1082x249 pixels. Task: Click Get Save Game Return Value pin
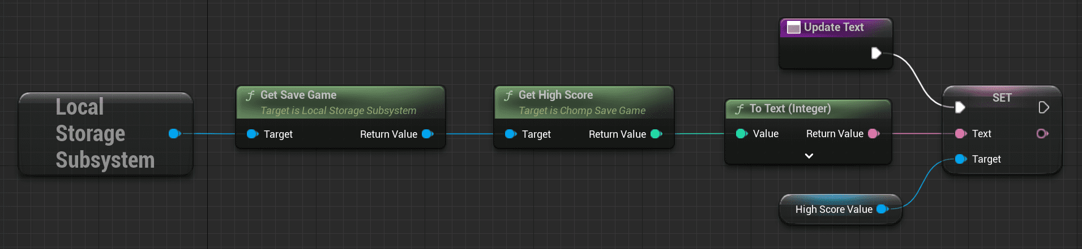[427, 134]
